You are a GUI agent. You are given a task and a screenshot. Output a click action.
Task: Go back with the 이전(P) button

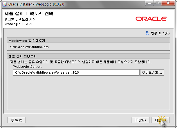pos(140,120)
